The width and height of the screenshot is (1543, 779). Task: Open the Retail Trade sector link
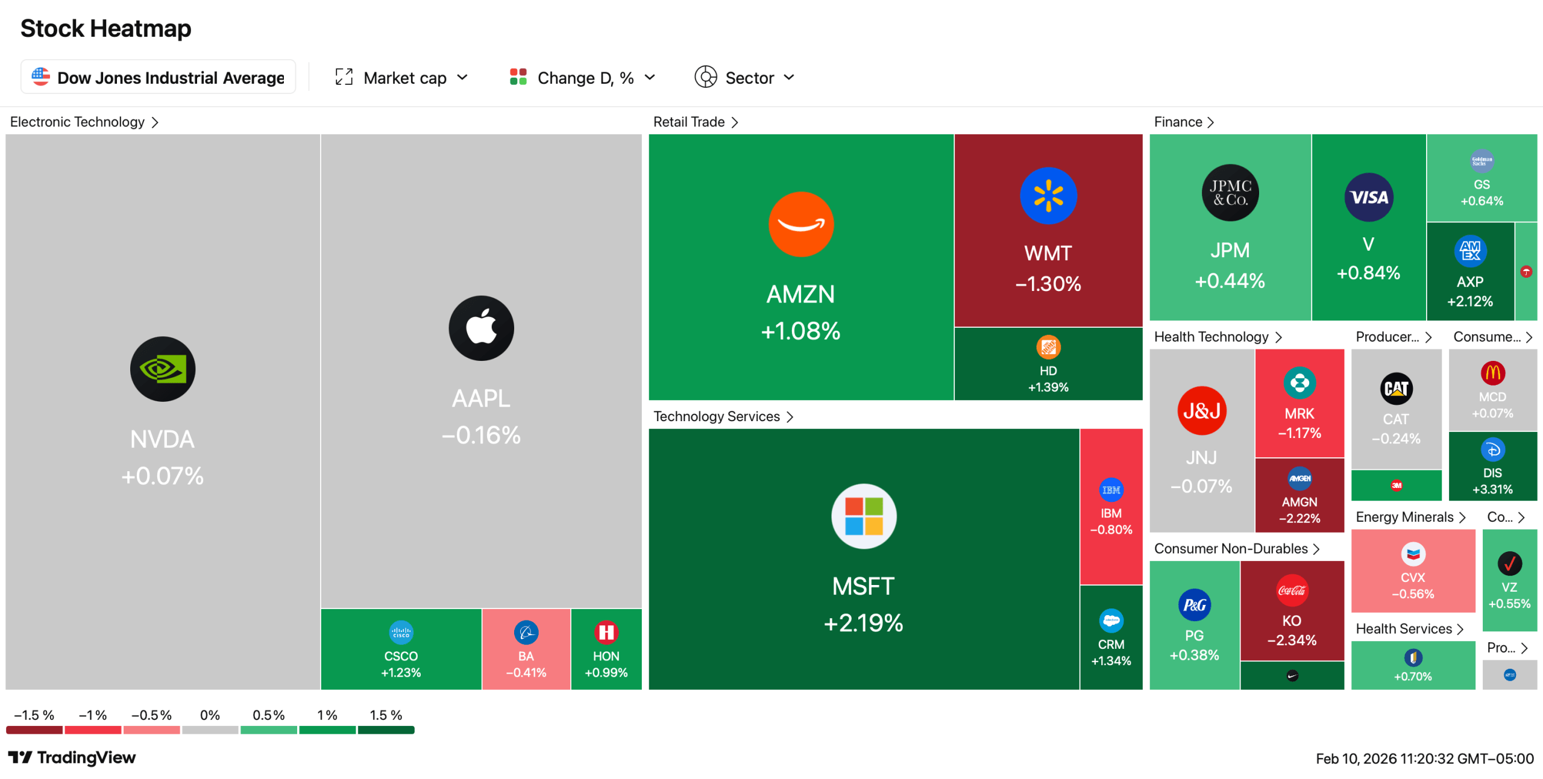[696, 122]
